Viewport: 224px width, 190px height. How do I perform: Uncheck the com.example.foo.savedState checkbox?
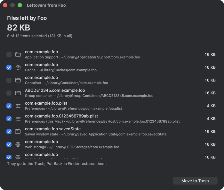pos(9,132)
